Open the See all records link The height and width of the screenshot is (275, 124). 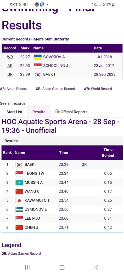click(13, 103)
